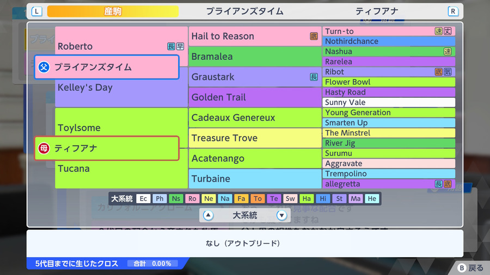
Task: Click the R shoulder button icon
Action: tap(453, 11)
